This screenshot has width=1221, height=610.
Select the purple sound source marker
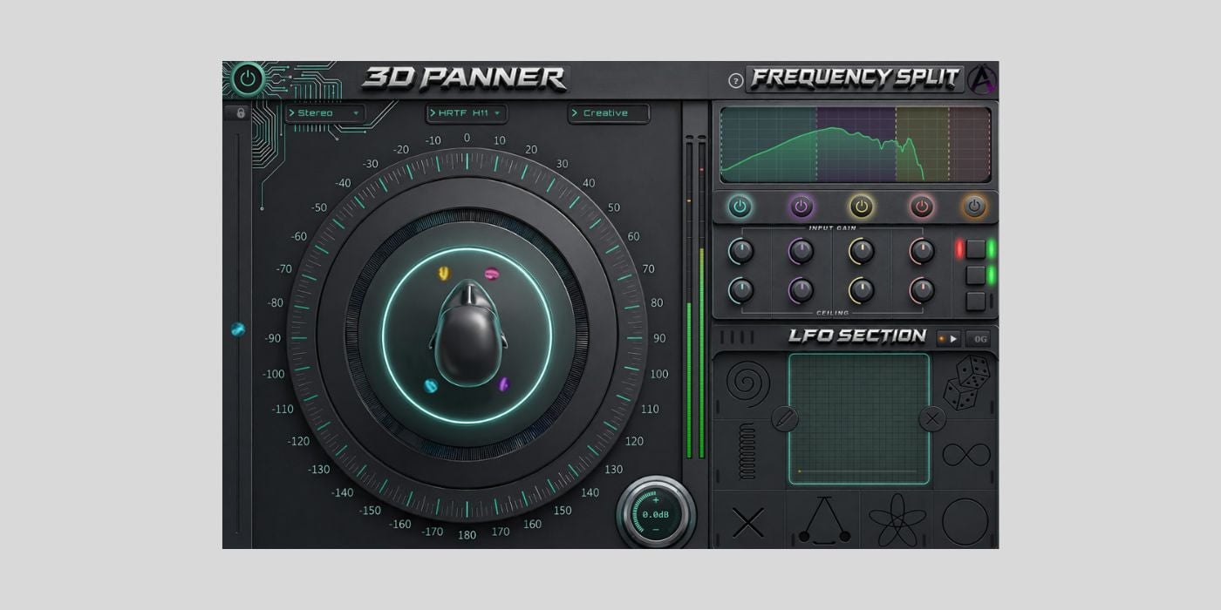504,383
